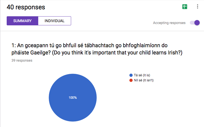Click the blue legend dot for Tá sé
The width and height of the screenshot is (204, 127).
131,75
